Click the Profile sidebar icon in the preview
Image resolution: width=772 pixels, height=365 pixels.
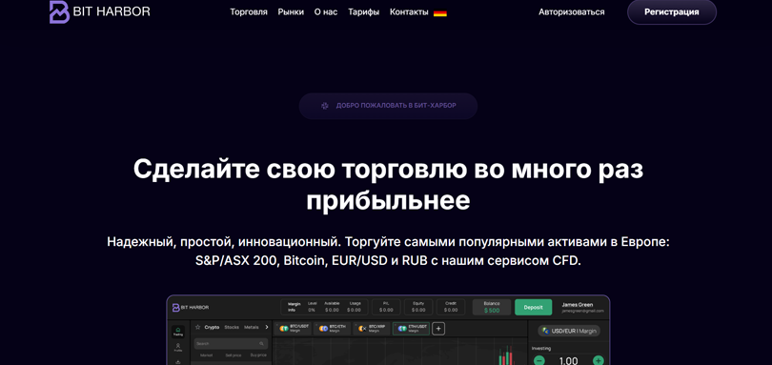point(178,348)
